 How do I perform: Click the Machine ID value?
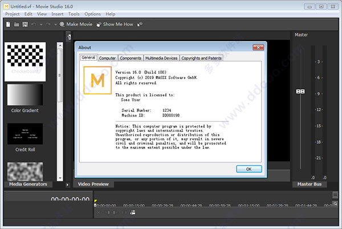click(x=171, y=115)
